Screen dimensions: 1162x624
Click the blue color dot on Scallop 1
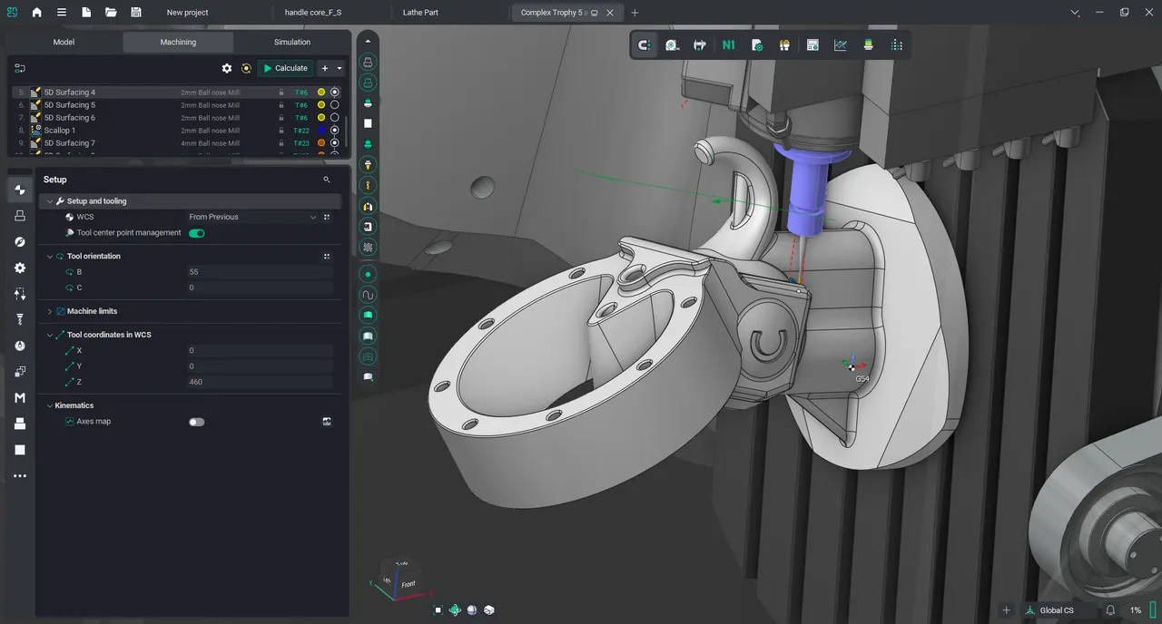[x=321, y=131]
